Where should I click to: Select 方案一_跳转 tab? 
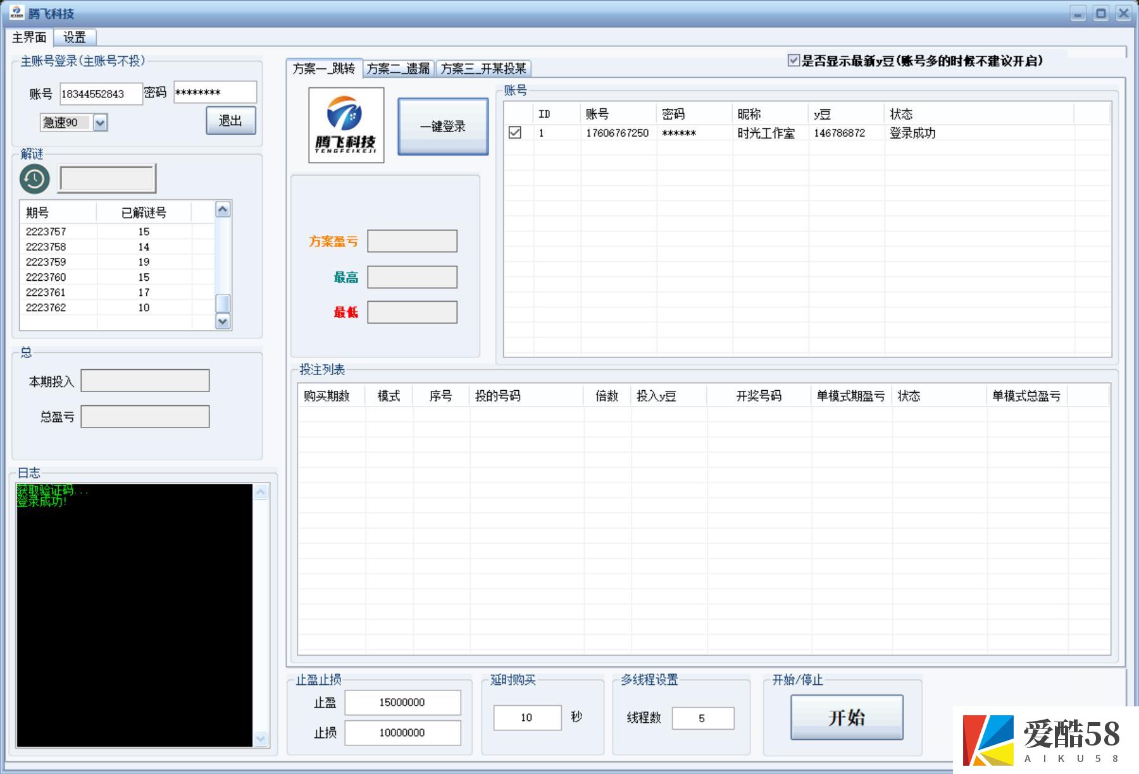pos(324,68)
